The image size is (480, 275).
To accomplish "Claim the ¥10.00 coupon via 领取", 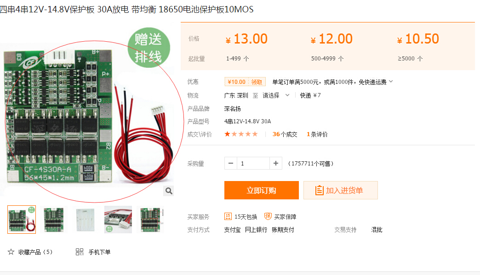I will point(257,82).
